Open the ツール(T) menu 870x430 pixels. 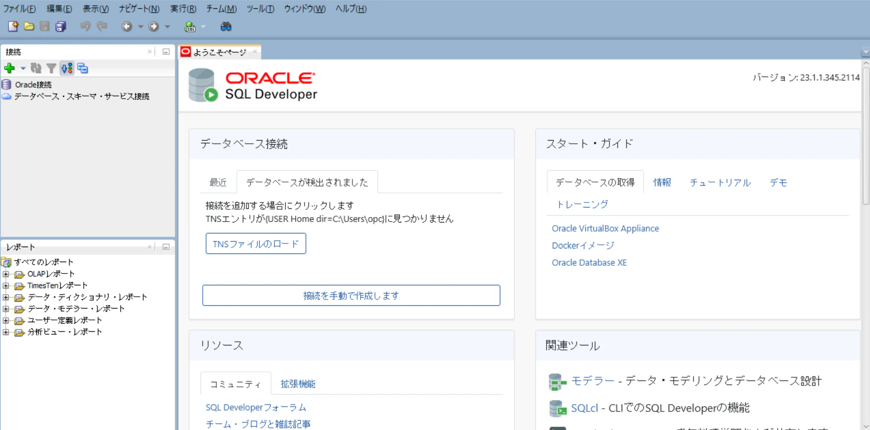click(x=260, y=9)
